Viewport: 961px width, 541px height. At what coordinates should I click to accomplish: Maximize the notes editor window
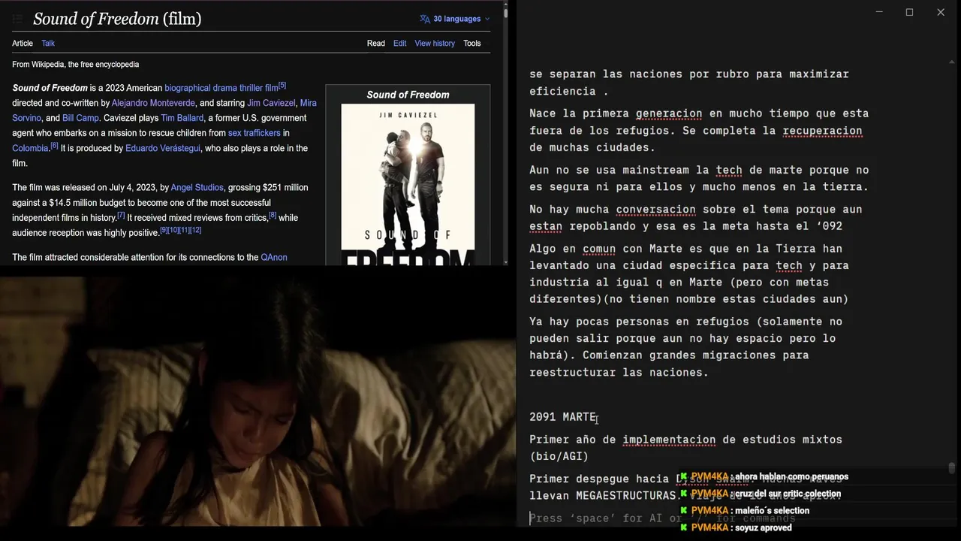click(909, 12)
